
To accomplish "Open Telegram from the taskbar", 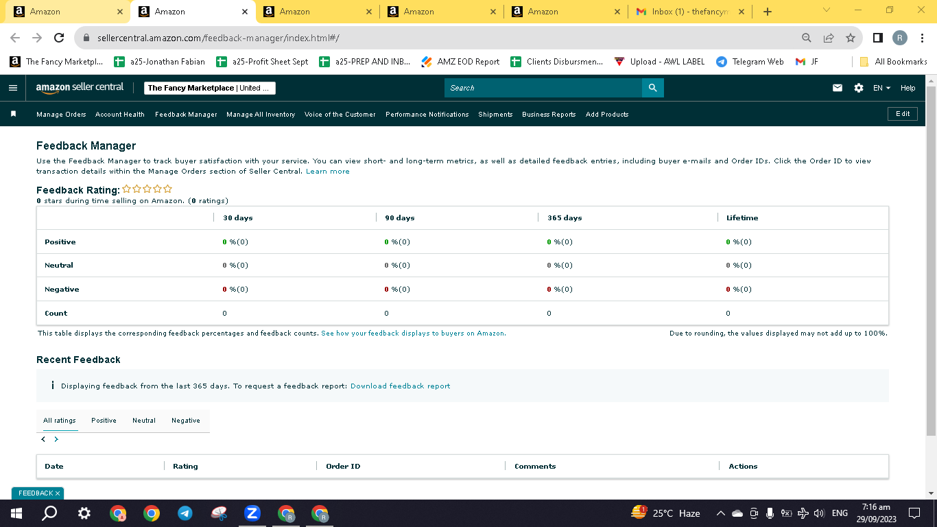I will coord(185,513).
